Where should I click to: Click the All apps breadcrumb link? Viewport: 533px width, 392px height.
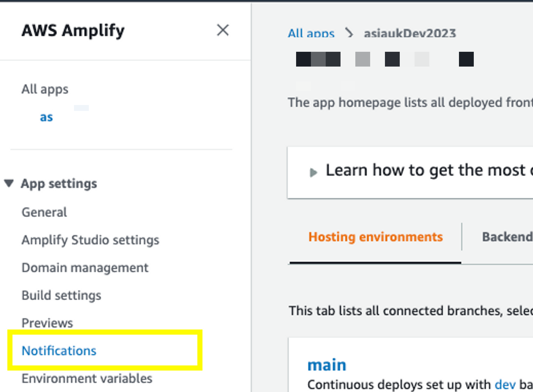(x=311, y=33)
